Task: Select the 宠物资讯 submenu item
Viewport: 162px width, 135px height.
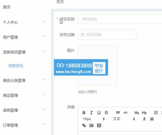Action: [x=16, y=66]
